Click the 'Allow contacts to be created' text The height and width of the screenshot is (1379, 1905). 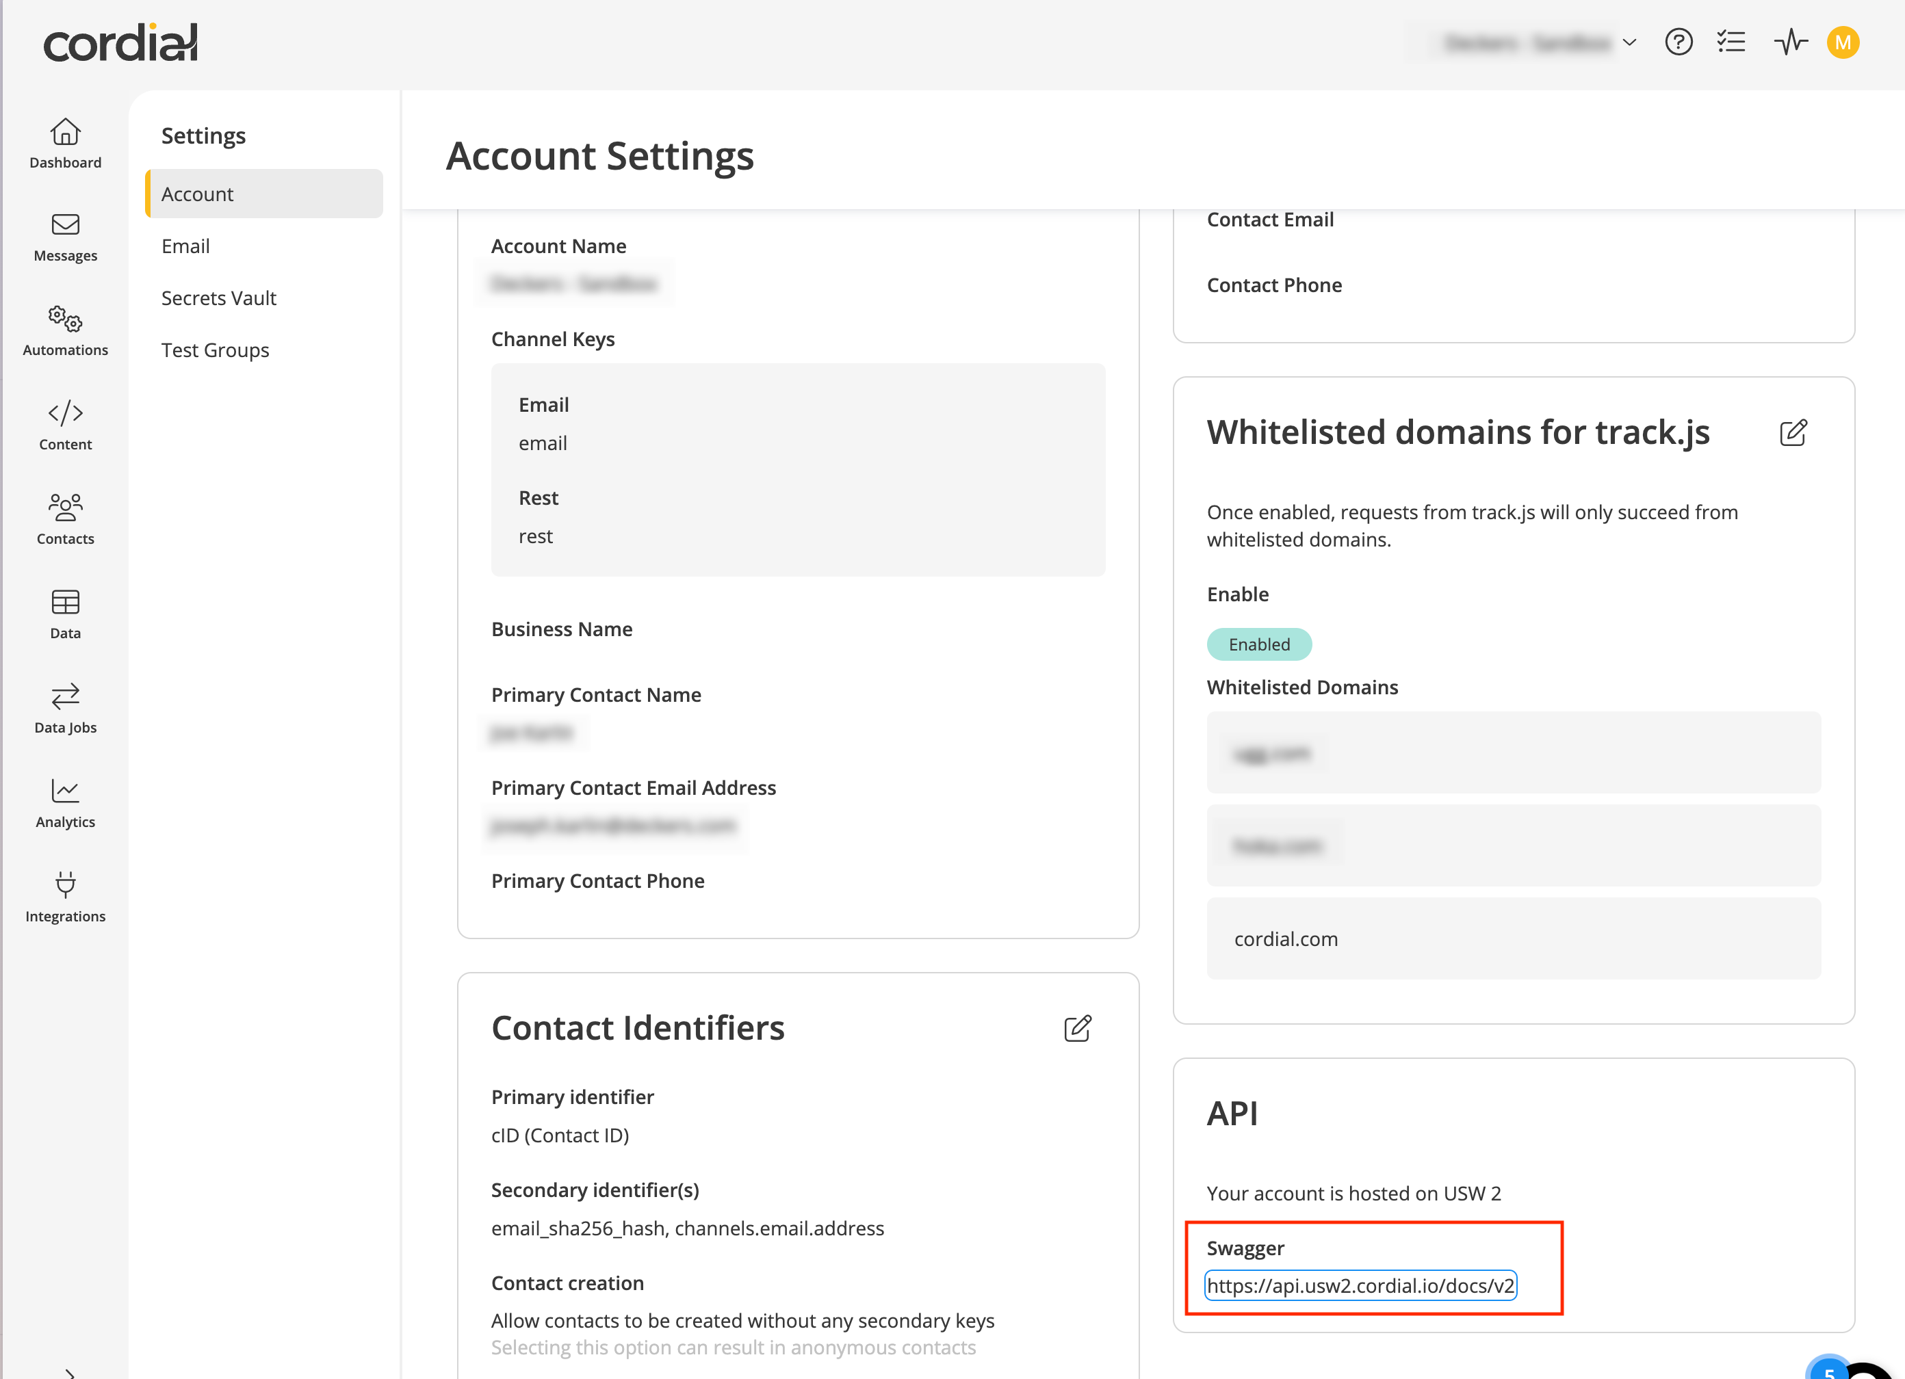coord(742,1321)
